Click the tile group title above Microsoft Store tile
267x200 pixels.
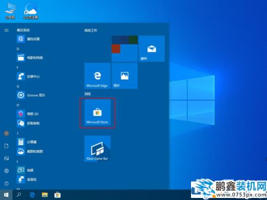coord(87,94)
